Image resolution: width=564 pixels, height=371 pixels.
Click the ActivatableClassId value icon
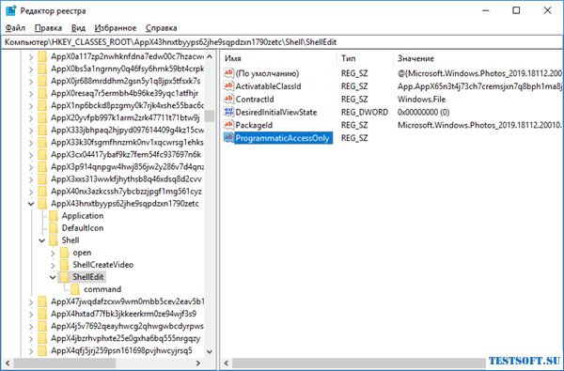(228, 86)
